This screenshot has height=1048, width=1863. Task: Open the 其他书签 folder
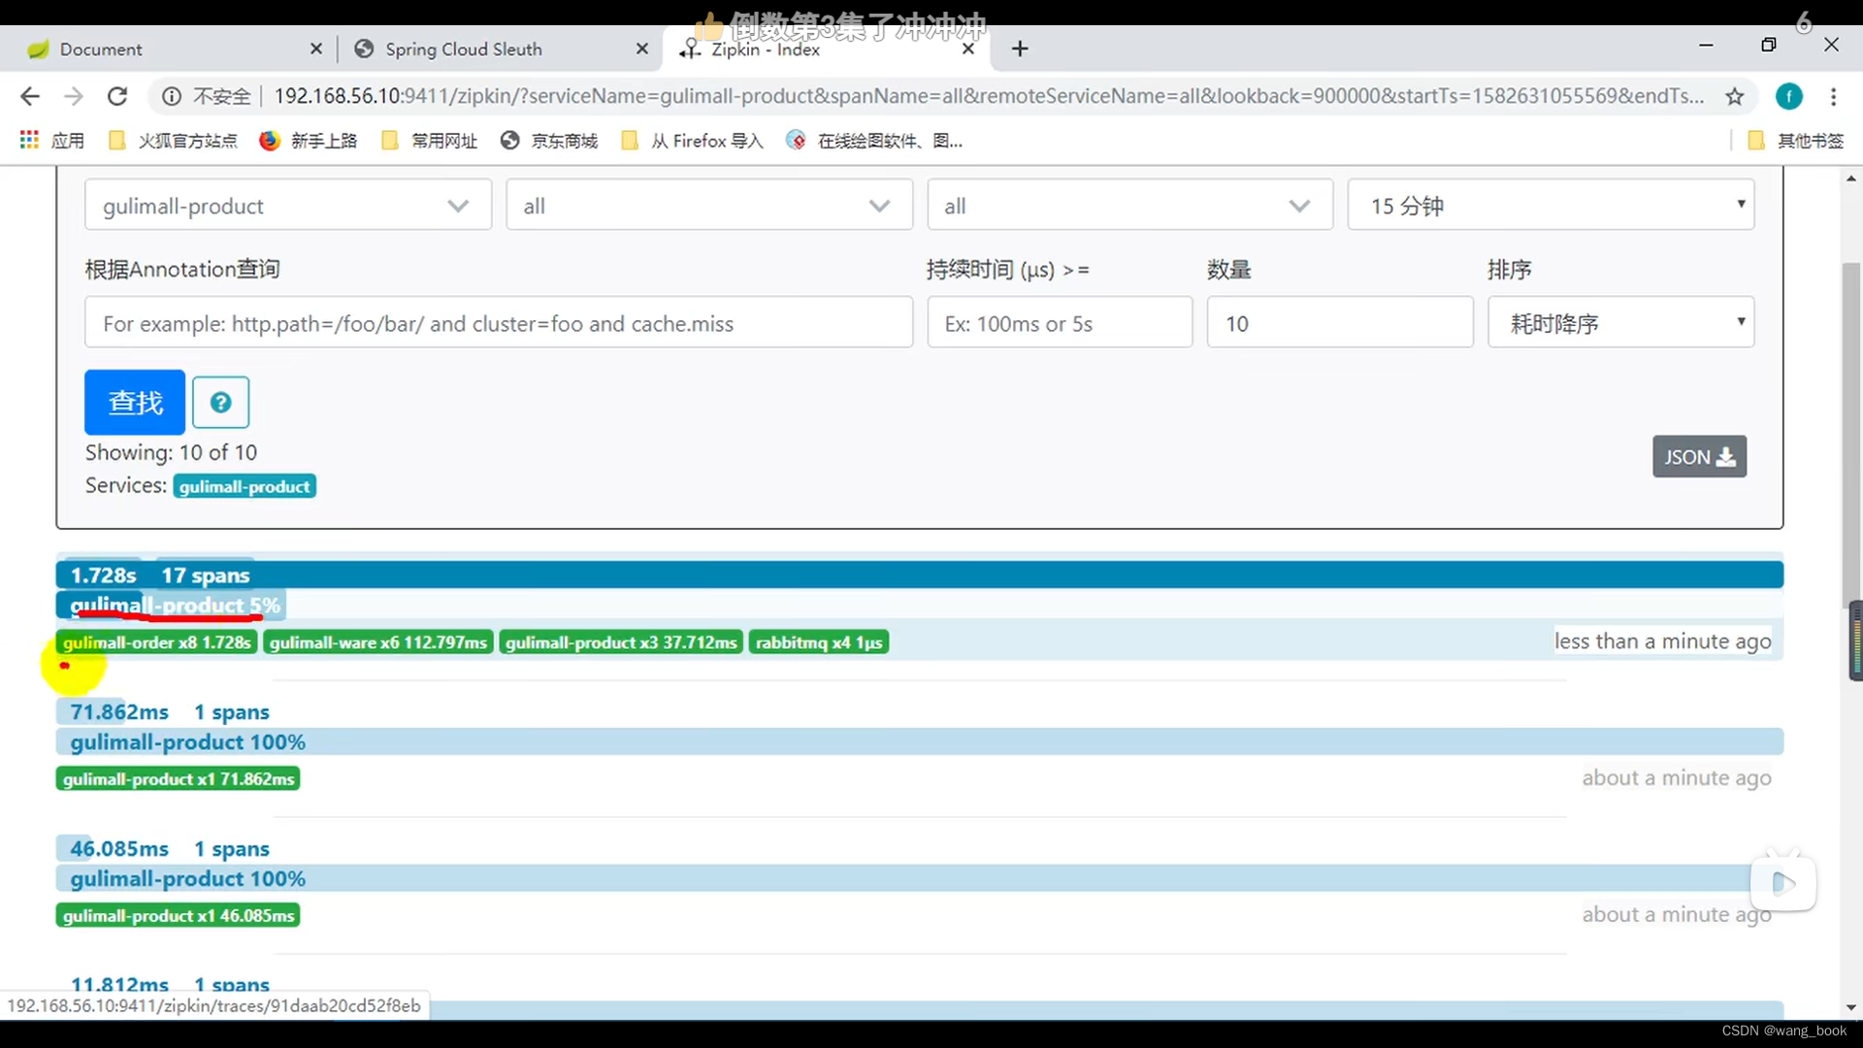1796,141
